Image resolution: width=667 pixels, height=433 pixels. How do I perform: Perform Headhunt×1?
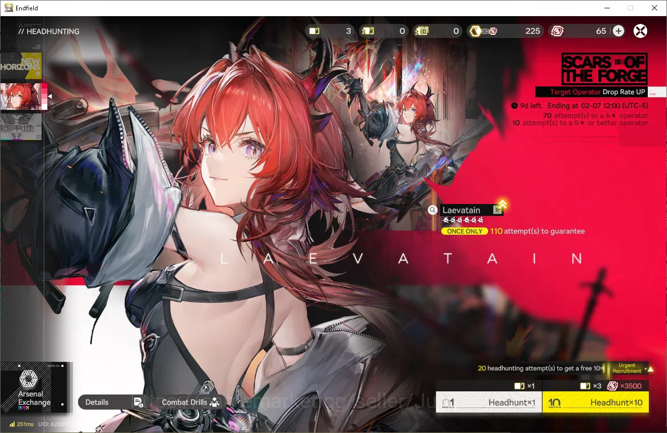click(489, 402)
